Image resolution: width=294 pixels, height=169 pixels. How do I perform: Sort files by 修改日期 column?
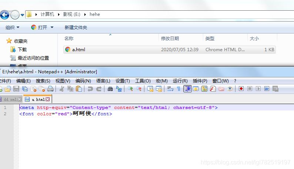coord(170,38)
